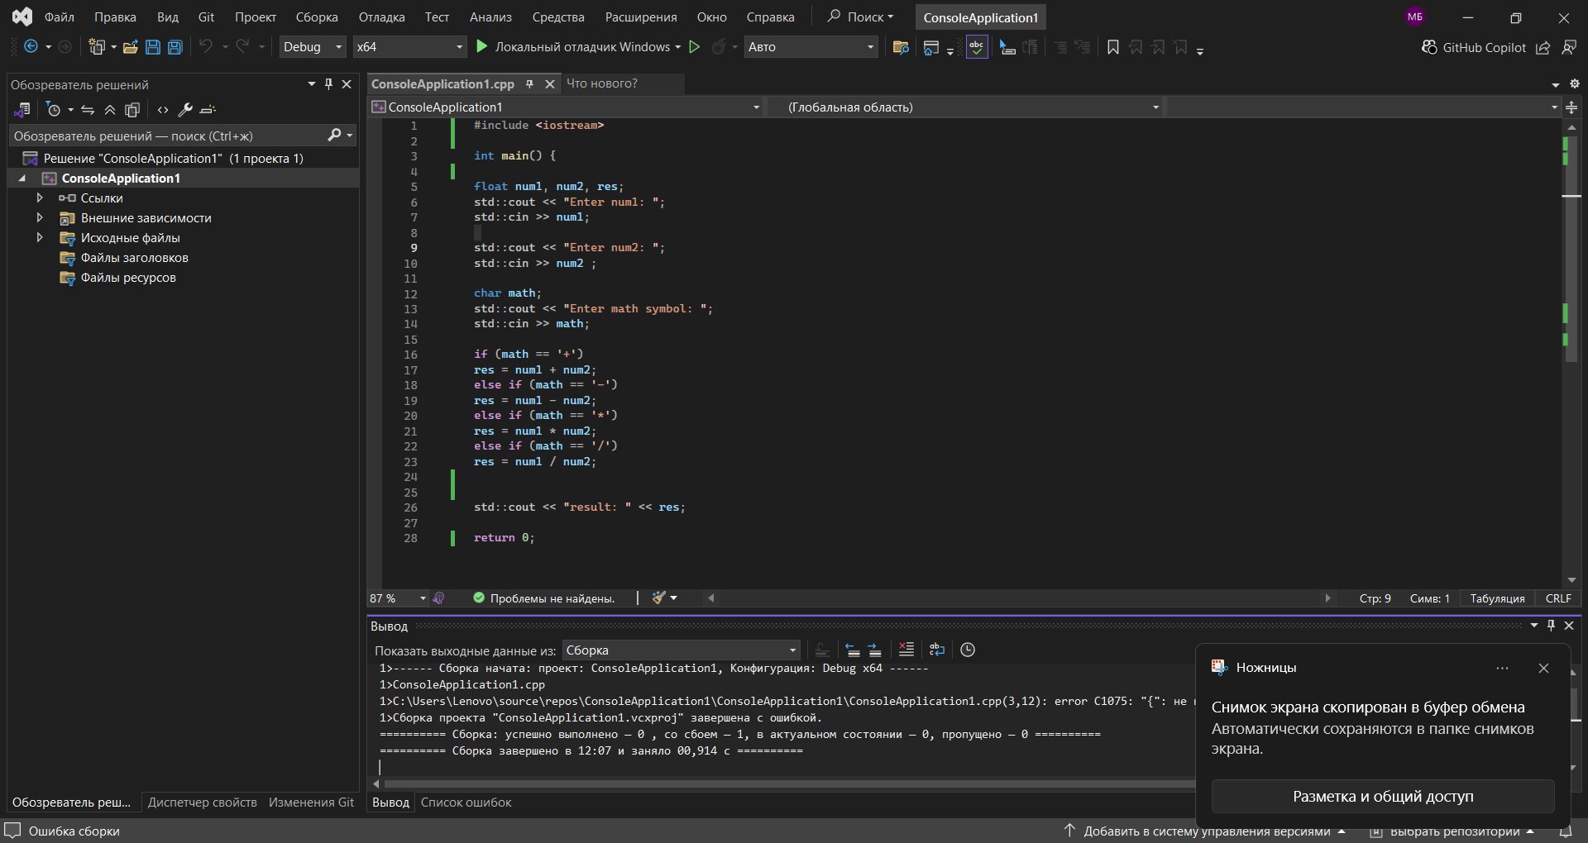Open Properties wrench icon in Solution Explorer

[185, 110]
